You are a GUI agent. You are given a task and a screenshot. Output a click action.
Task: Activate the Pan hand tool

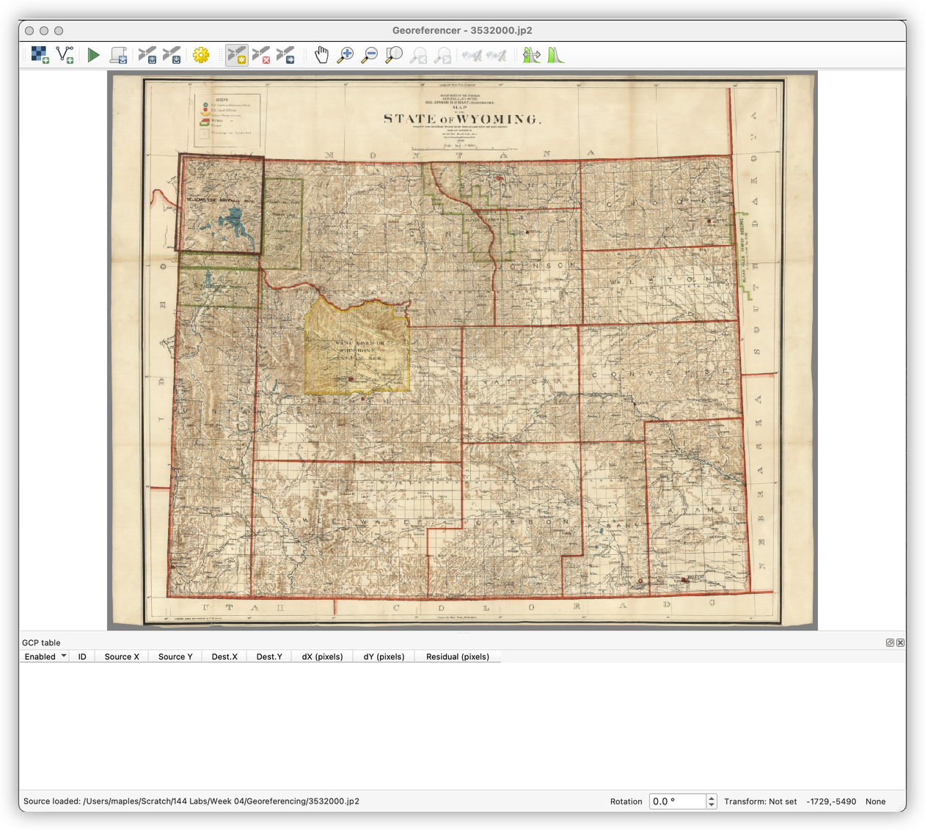321,55
